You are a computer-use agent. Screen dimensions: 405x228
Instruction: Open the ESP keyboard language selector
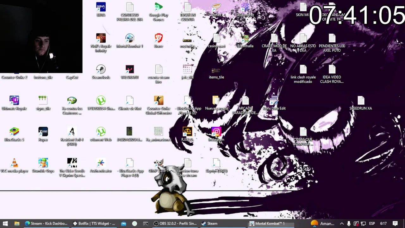click(x=372, y=224)
